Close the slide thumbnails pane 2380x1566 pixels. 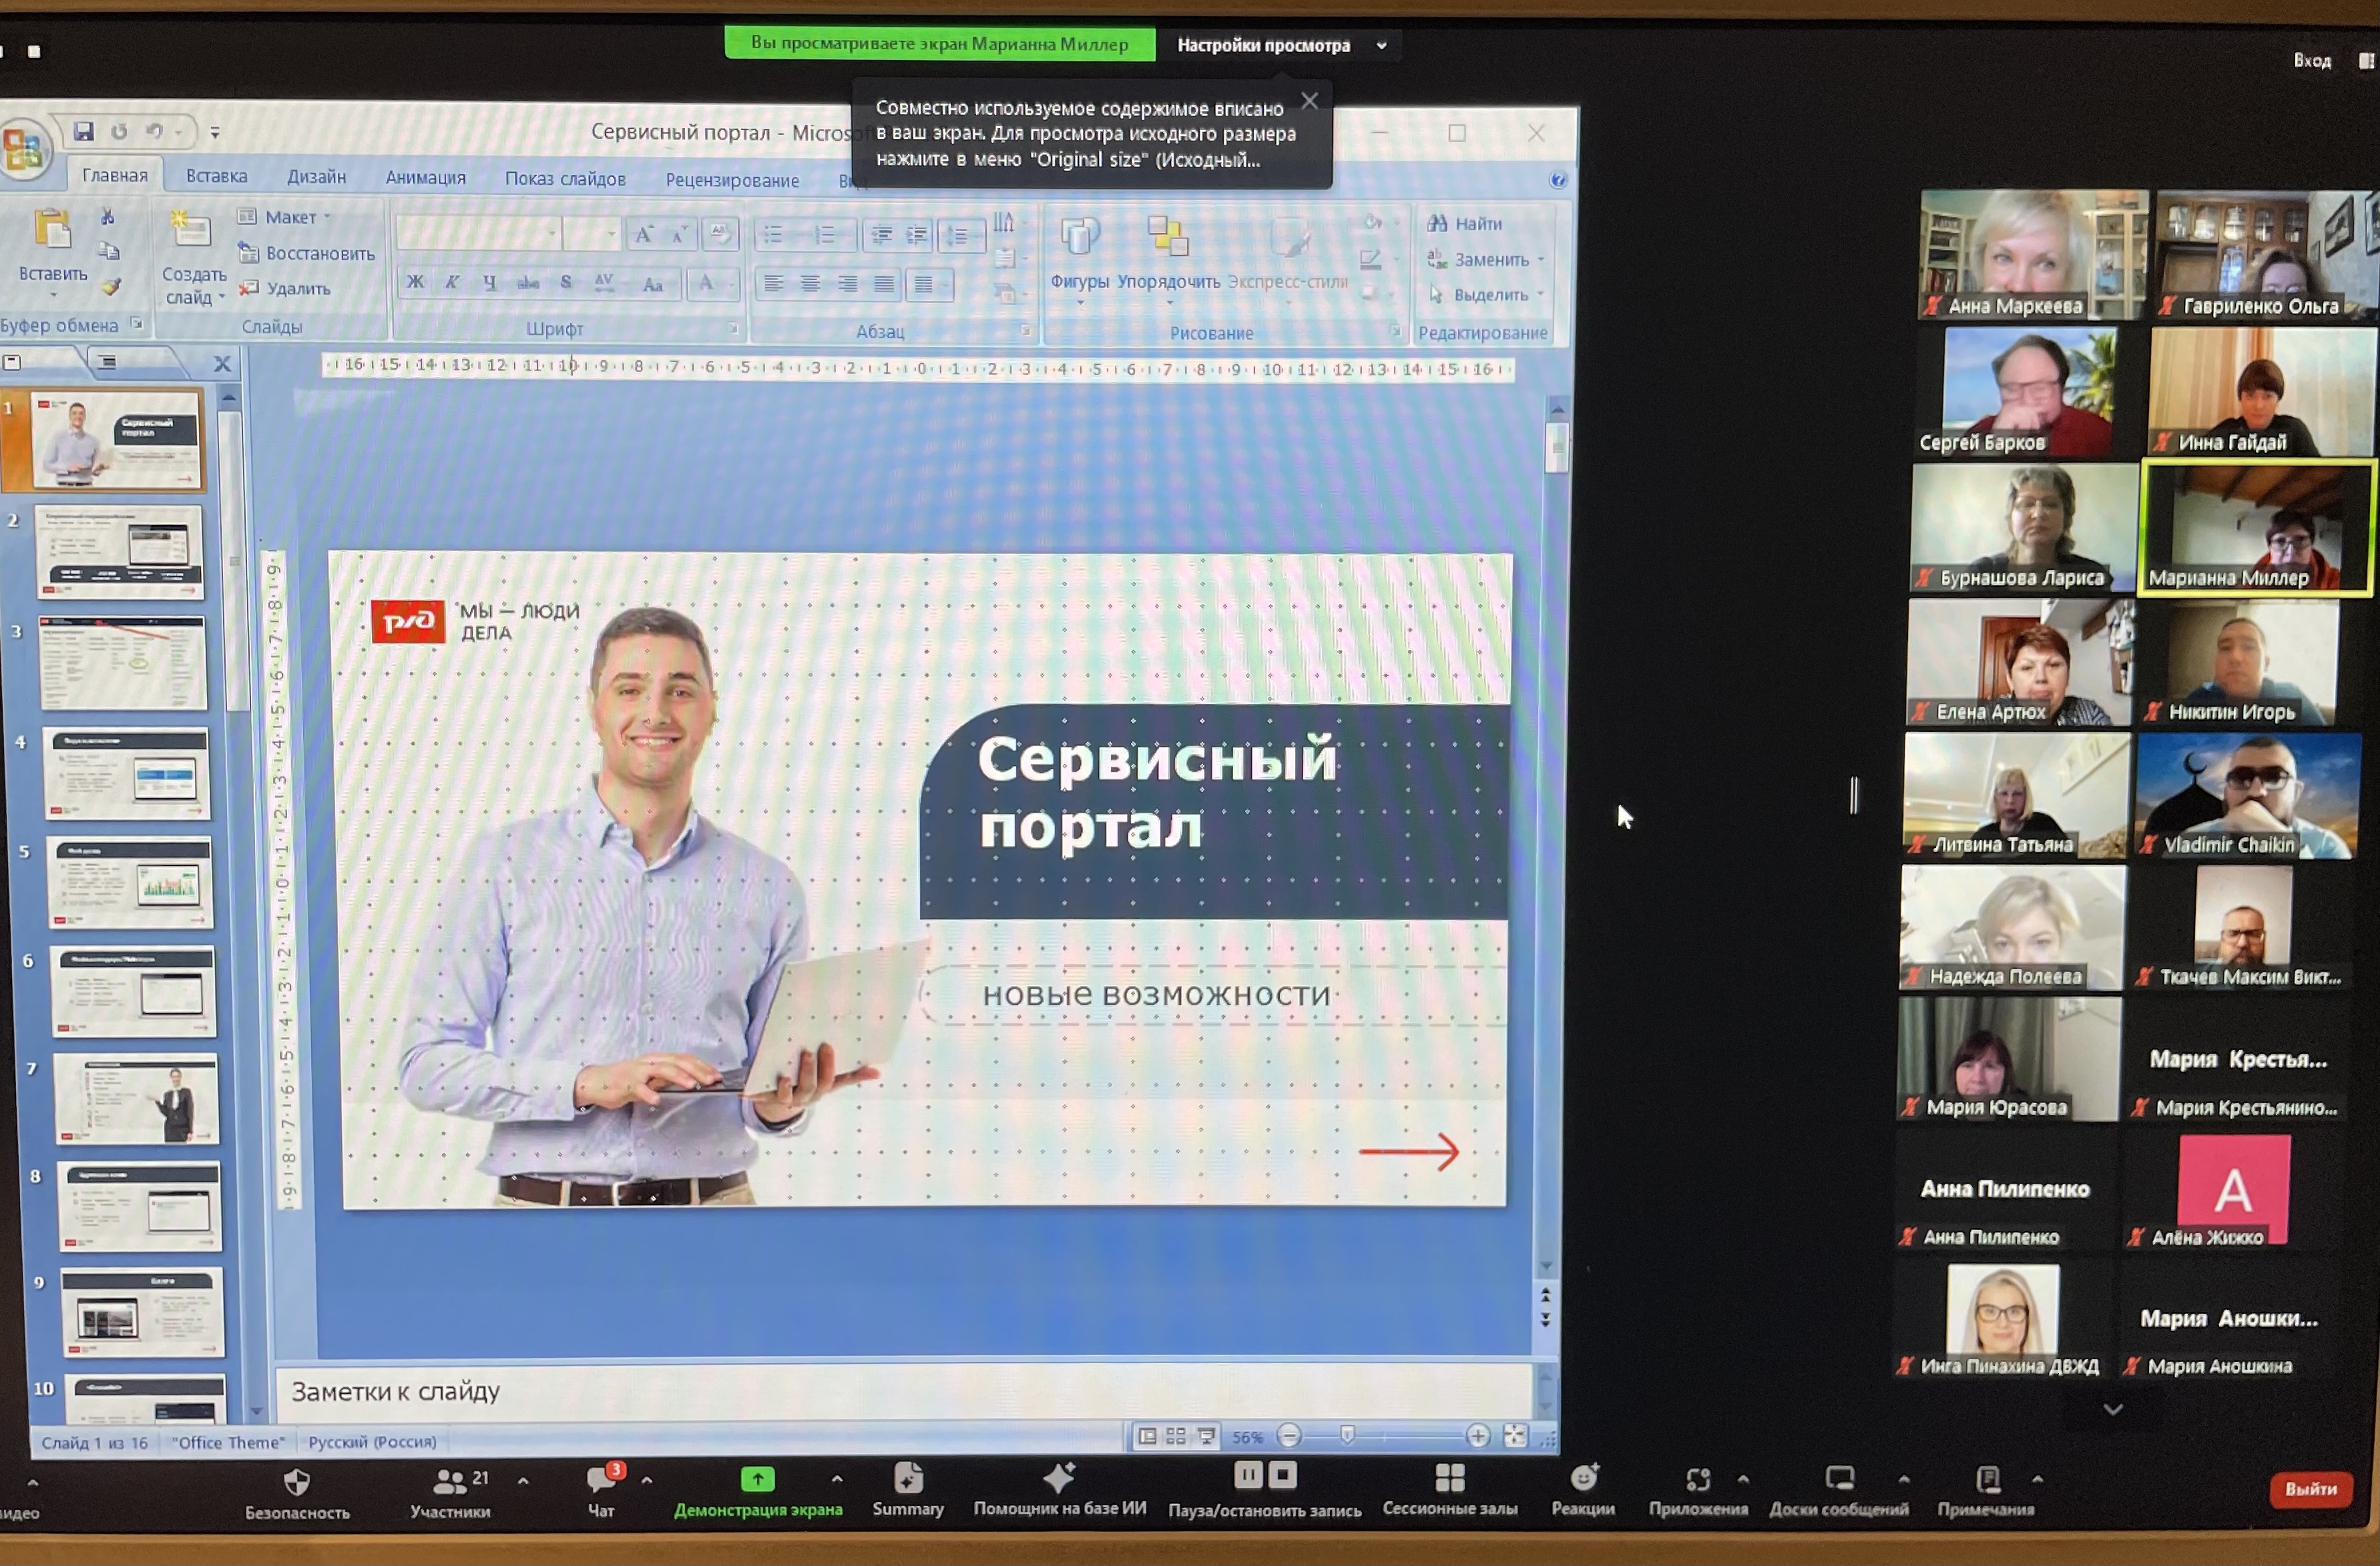pos(223,364)
